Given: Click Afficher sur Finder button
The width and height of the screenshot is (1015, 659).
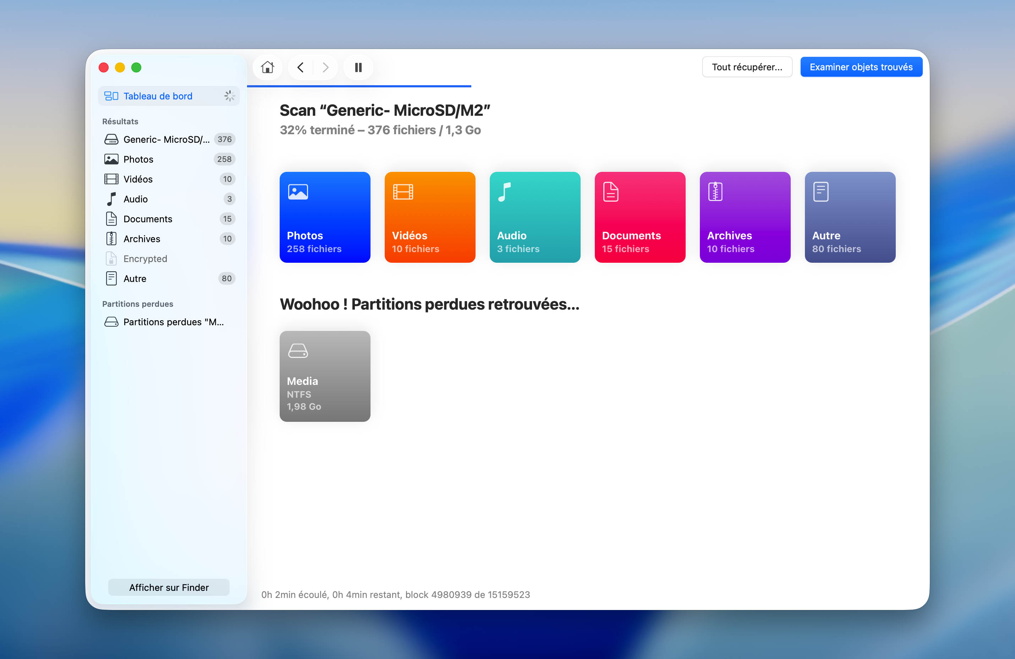Looking at the screenshot, I should coord(169,587).
